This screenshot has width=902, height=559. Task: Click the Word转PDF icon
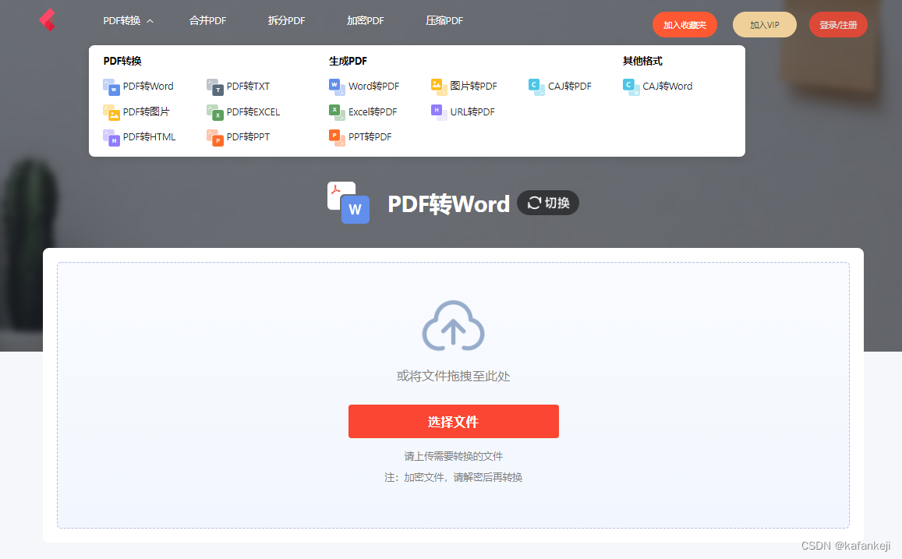[x=337, y=87]
